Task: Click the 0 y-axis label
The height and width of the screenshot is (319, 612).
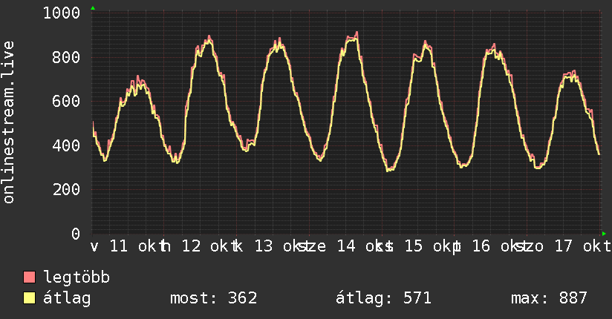Action: tap(76, 234)
